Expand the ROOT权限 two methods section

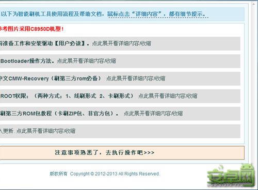click(120, 96)
